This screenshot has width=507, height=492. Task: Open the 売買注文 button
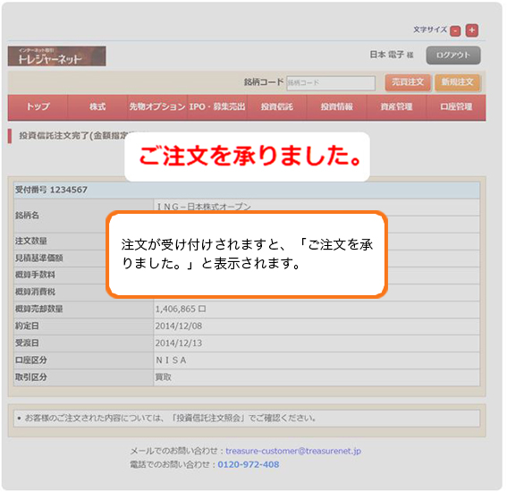point(408,82)
